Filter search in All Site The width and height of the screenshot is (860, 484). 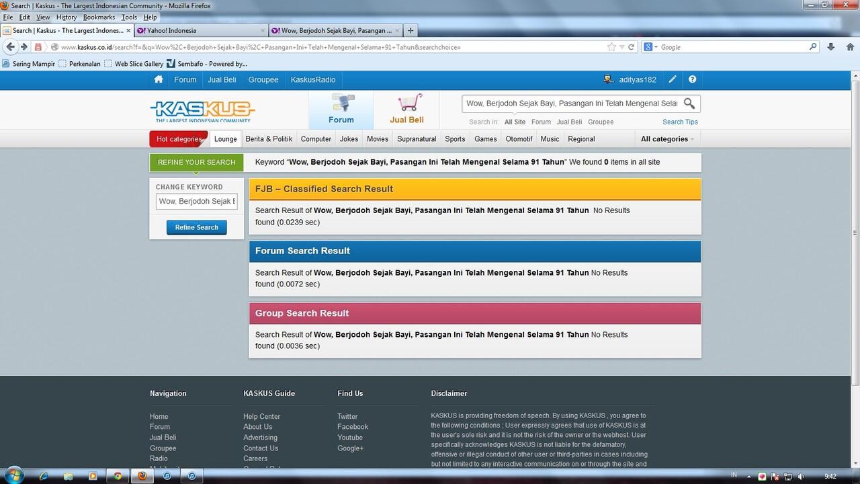[515, 122]
